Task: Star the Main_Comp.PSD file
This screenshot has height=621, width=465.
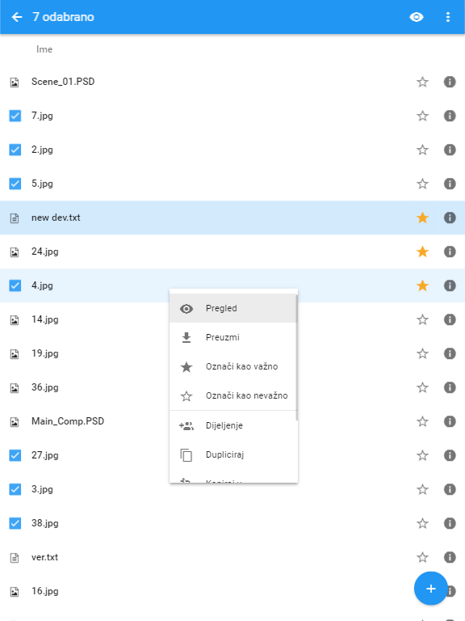Action: point(422,421)
